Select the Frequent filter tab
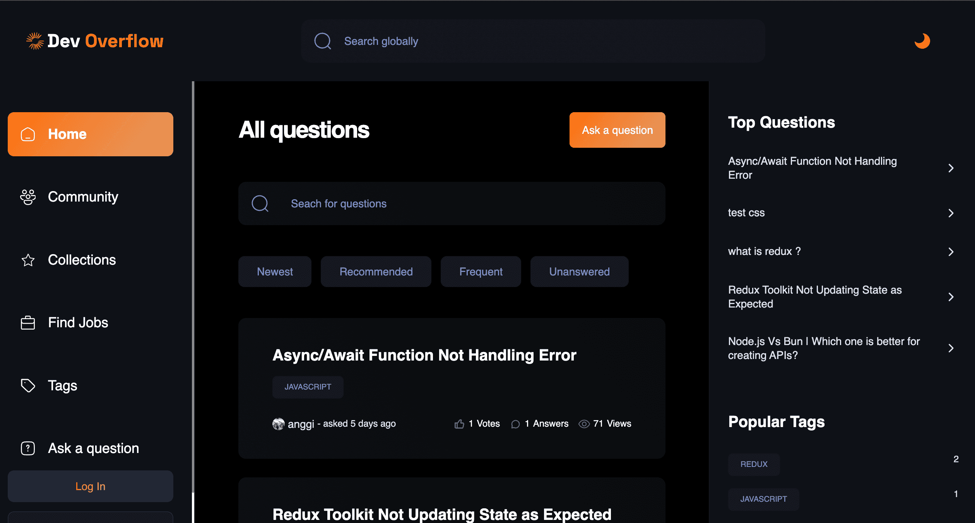Image resolution: width=975 pixels, height=523 pixels. 481,272
